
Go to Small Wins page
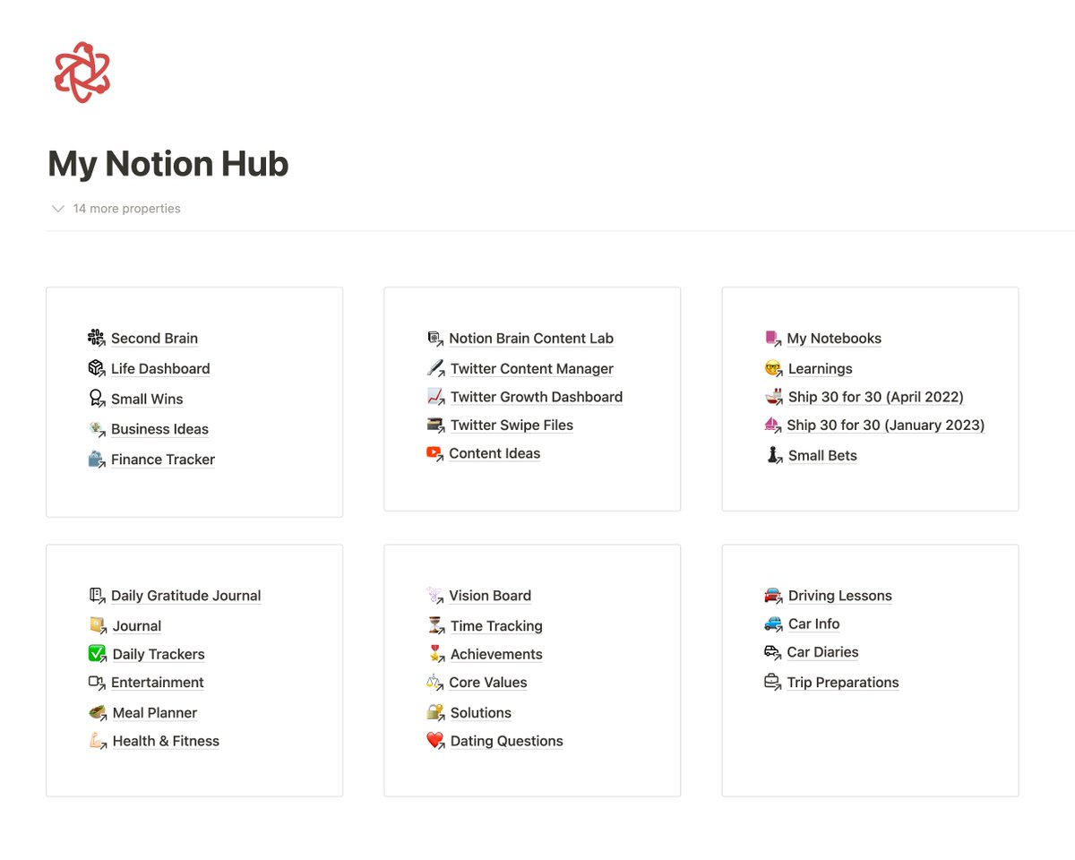click(147, 400)
